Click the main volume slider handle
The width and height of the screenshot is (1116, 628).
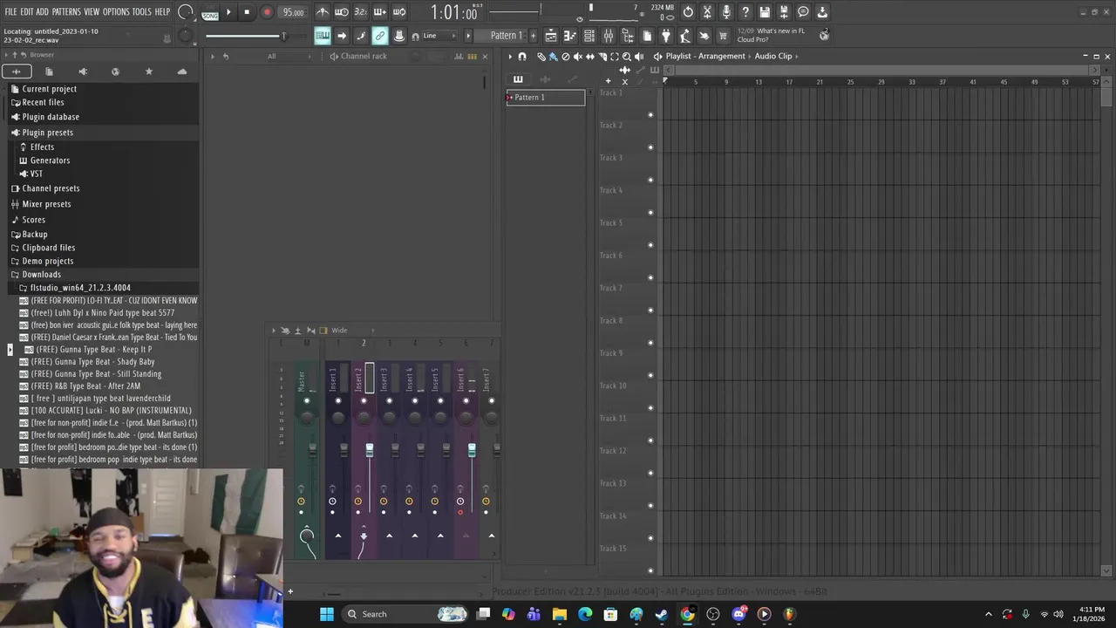(282, 36)
